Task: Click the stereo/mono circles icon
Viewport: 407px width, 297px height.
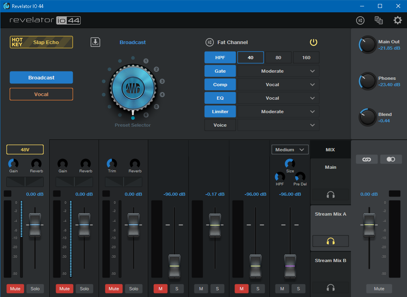Action: click(391, 159)
